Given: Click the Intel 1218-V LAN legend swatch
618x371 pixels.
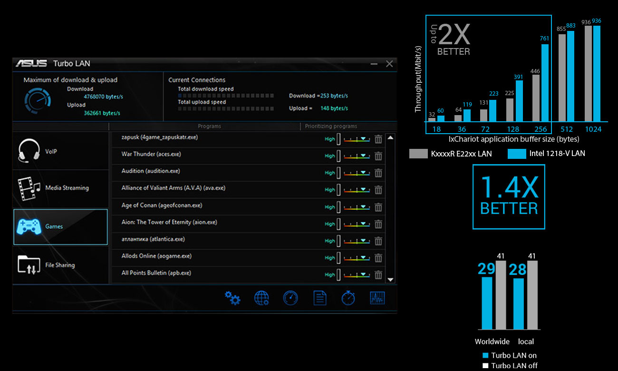Looking at the screenshot, I should pyautogui.click(x=516, y=154).
